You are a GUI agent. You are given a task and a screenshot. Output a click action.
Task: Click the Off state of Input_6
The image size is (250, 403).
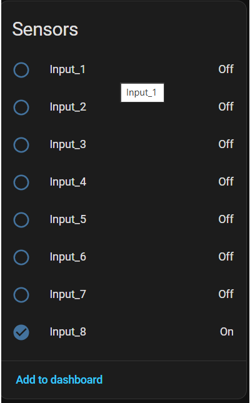(x=226, y=257)
